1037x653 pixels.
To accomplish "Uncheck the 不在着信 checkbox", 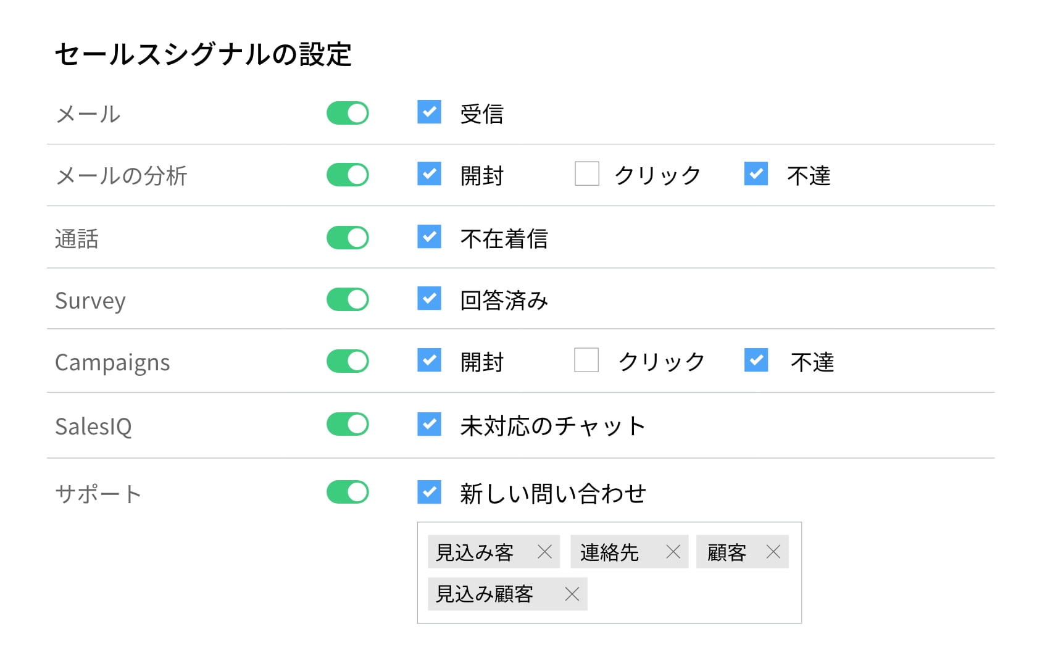I will point(429,236).
